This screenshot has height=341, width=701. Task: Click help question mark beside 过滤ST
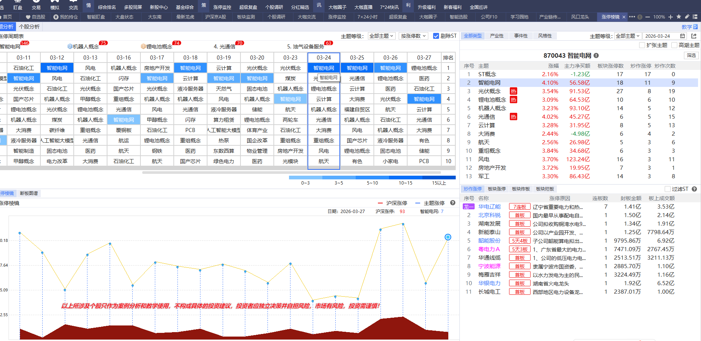point(694,189)
